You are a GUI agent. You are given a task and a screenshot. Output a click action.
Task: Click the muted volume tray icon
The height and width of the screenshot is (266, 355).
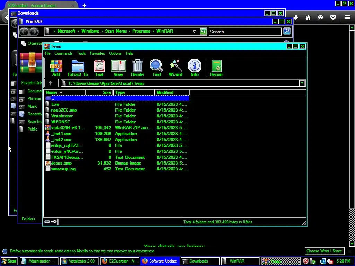click(x=330, y=261)
